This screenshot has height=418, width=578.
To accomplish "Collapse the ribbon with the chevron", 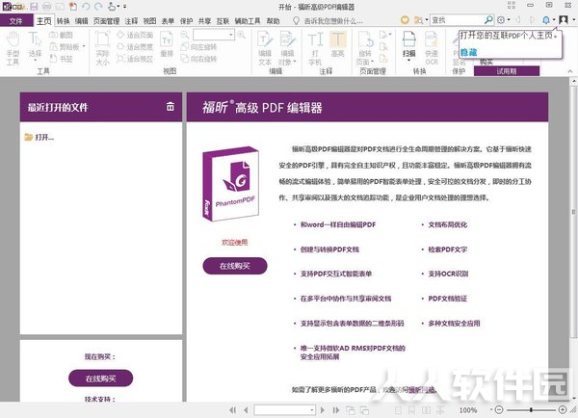I will pos(570,71).
